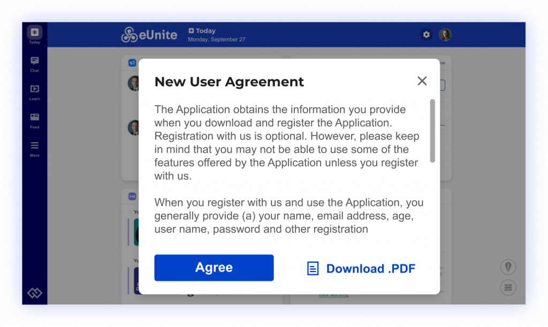This screenshot has height=327, width=548.
Task: Click the second announcement author avatar
Action: (133, 128)
